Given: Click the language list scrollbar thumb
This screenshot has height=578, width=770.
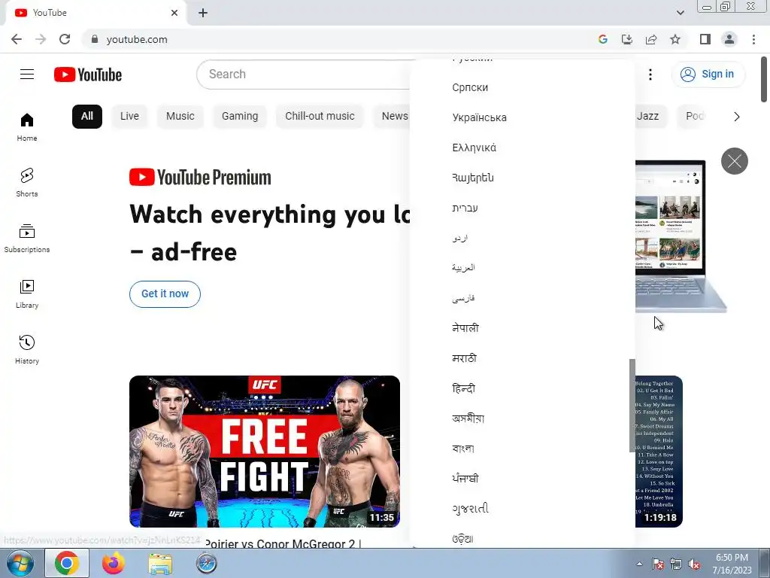Looking at the screenshot, I should (632, 406).
